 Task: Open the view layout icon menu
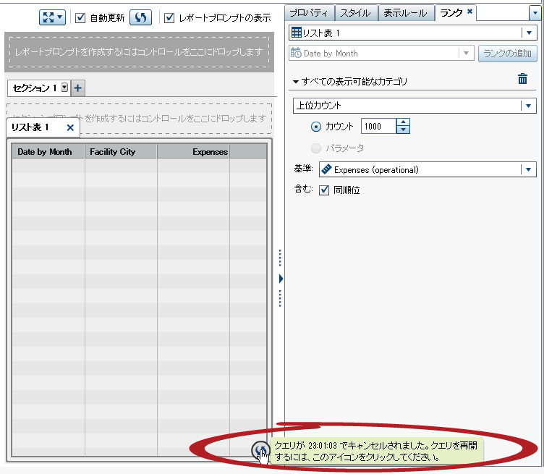click(x=52, y=17)
